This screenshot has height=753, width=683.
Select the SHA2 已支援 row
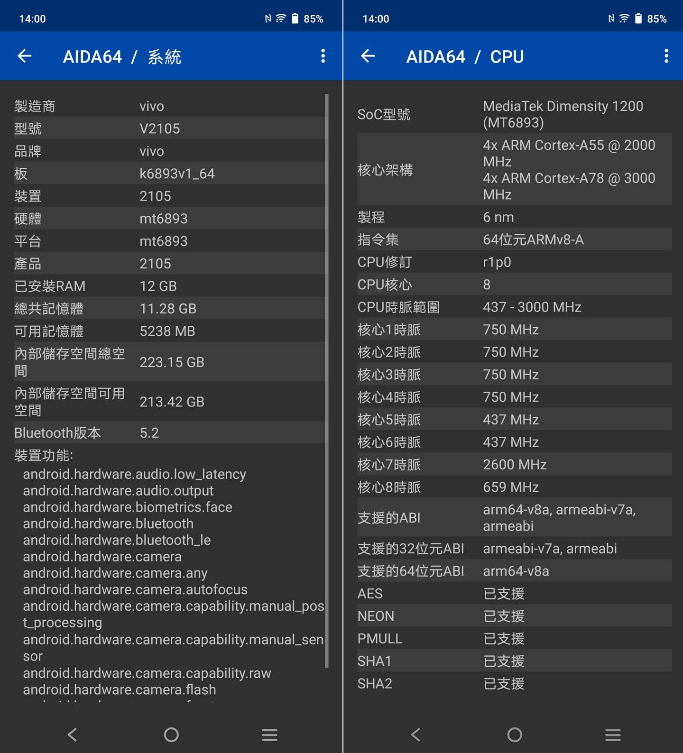point(514,683)
